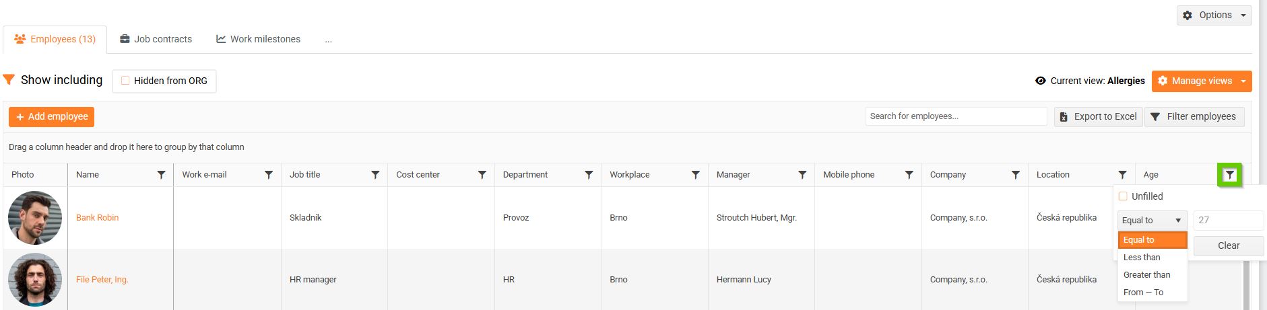This screenshot has width=1267, height=310.
Task: Open the Equal to comparison dropdown
Action: point(1152,221)
